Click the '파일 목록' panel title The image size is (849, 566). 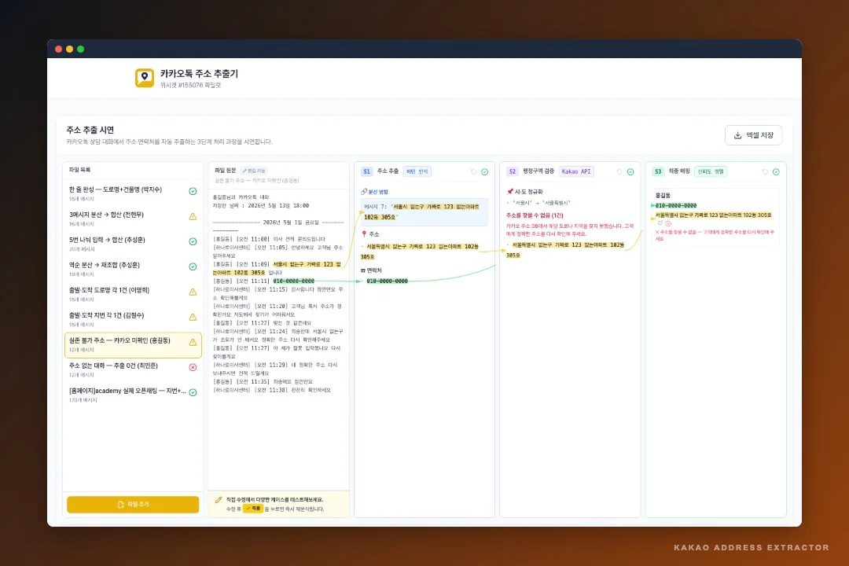[x=79, y=170]
